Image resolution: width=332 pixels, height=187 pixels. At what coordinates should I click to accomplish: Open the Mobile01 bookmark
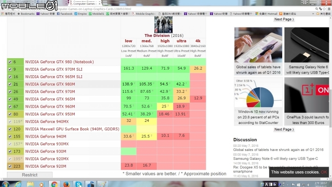96,14
